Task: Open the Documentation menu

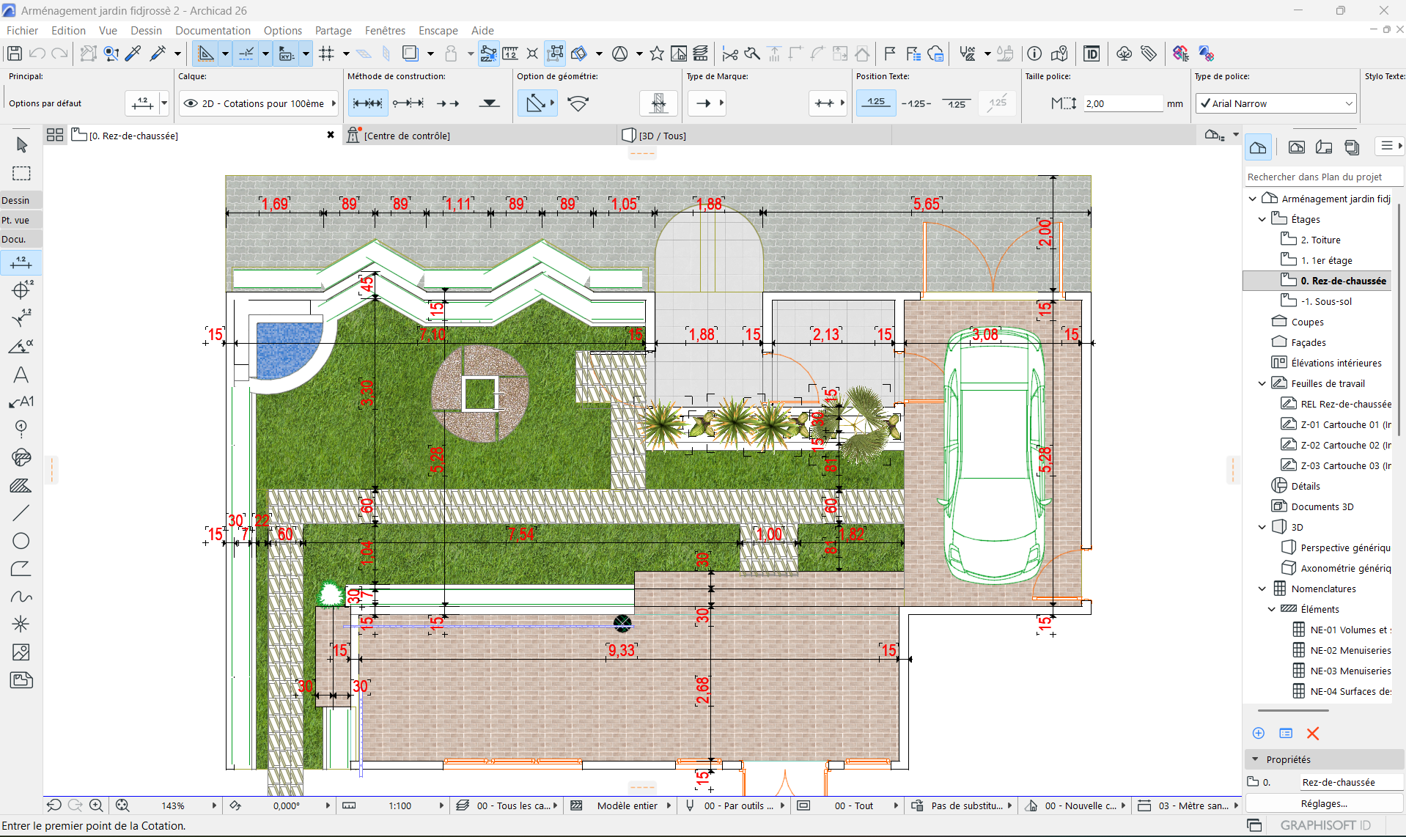Action: (213, 31)
